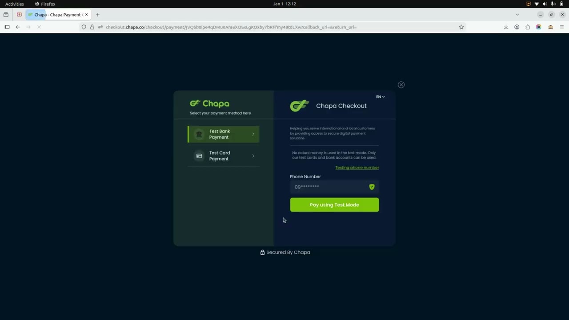Open a new browser tab
This screenshot has height=320, width=569.
pos(98,15)
